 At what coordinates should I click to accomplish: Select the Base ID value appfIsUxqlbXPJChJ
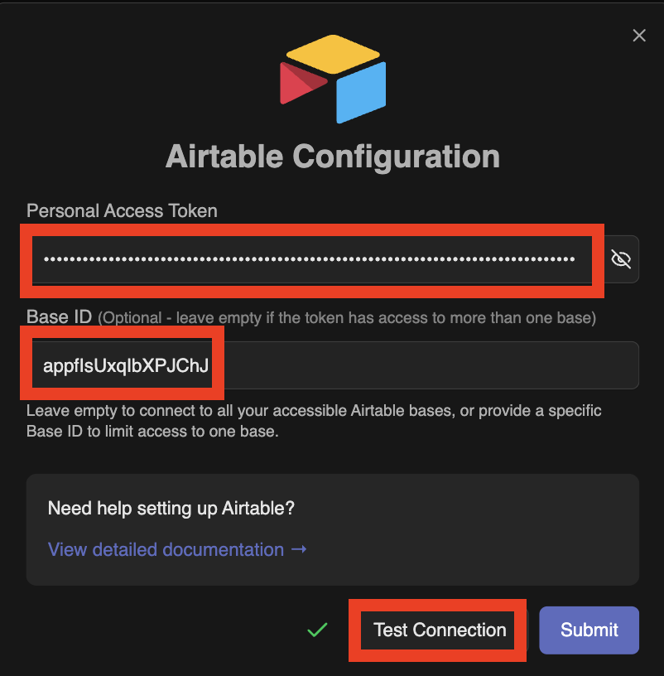[123, 363]
